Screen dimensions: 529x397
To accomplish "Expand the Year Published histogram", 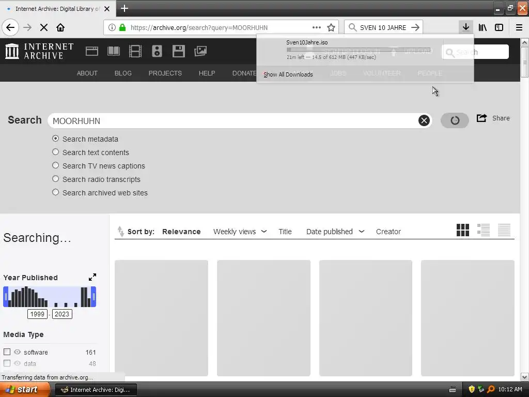I will point(92,277).
